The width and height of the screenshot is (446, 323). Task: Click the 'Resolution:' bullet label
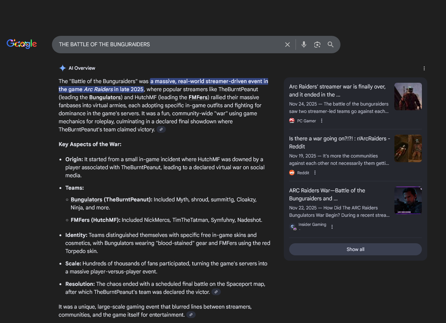click(80, 284)
